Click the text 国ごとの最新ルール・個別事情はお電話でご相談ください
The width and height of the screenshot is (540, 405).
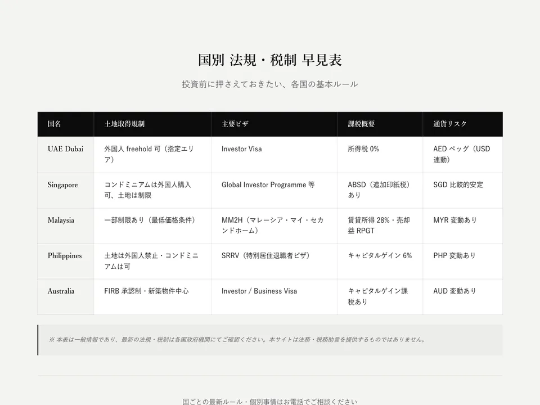coord(270,402)
